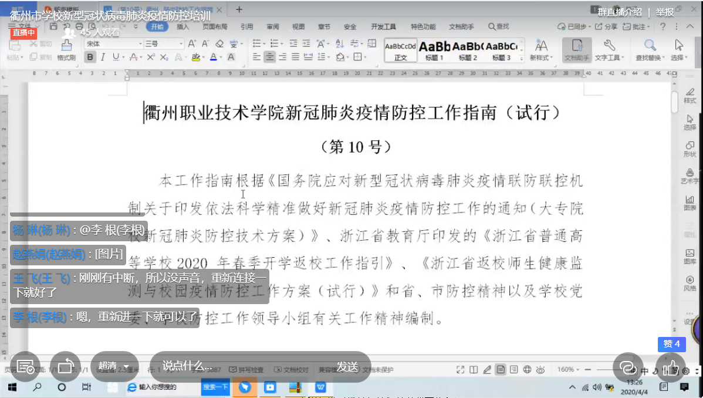Click the thumbs-up like icon
703x398 pixels.
point(671,366)
